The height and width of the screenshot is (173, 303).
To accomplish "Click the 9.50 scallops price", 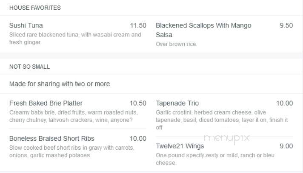I will pyautogui.click(x=286, y=25).
